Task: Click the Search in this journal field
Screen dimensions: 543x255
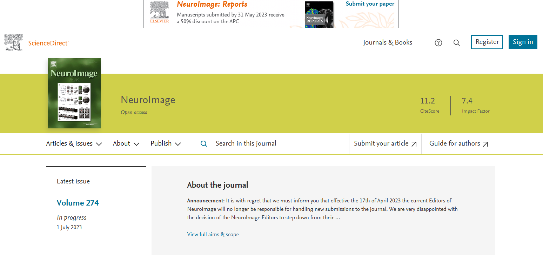Action: pos(270,143)
